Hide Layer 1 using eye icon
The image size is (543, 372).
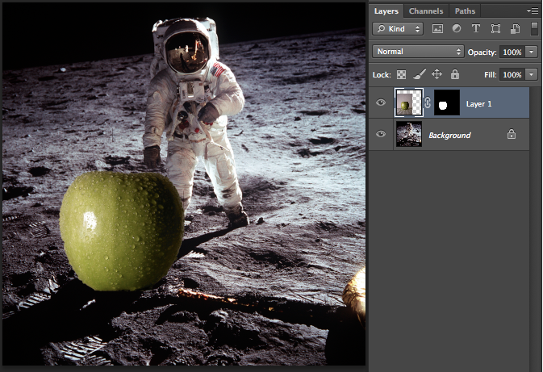tap(381, 102)
